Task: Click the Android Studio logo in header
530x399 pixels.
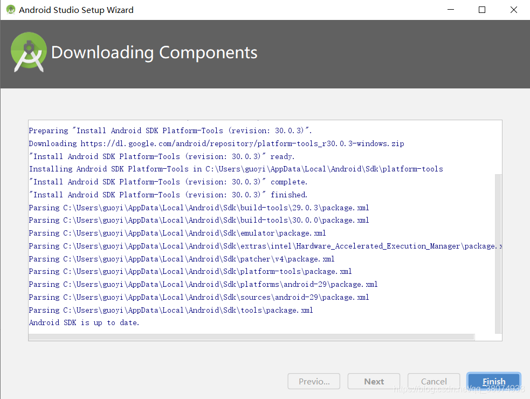Action: pos(29,52)
